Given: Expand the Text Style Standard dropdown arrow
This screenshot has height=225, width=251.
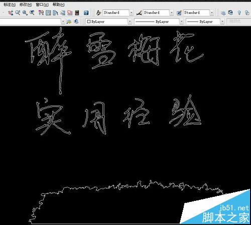Looking at the screenshot, I should click(131, 13).
